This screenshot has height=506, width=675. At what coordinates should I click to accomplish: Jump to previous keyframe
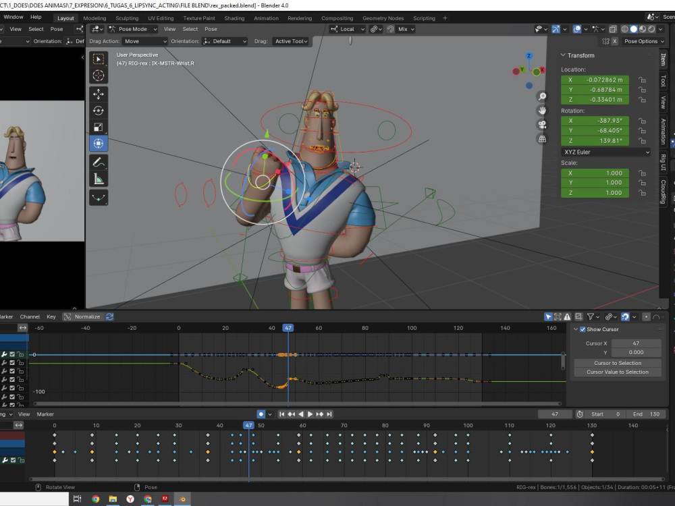[292, 414]
